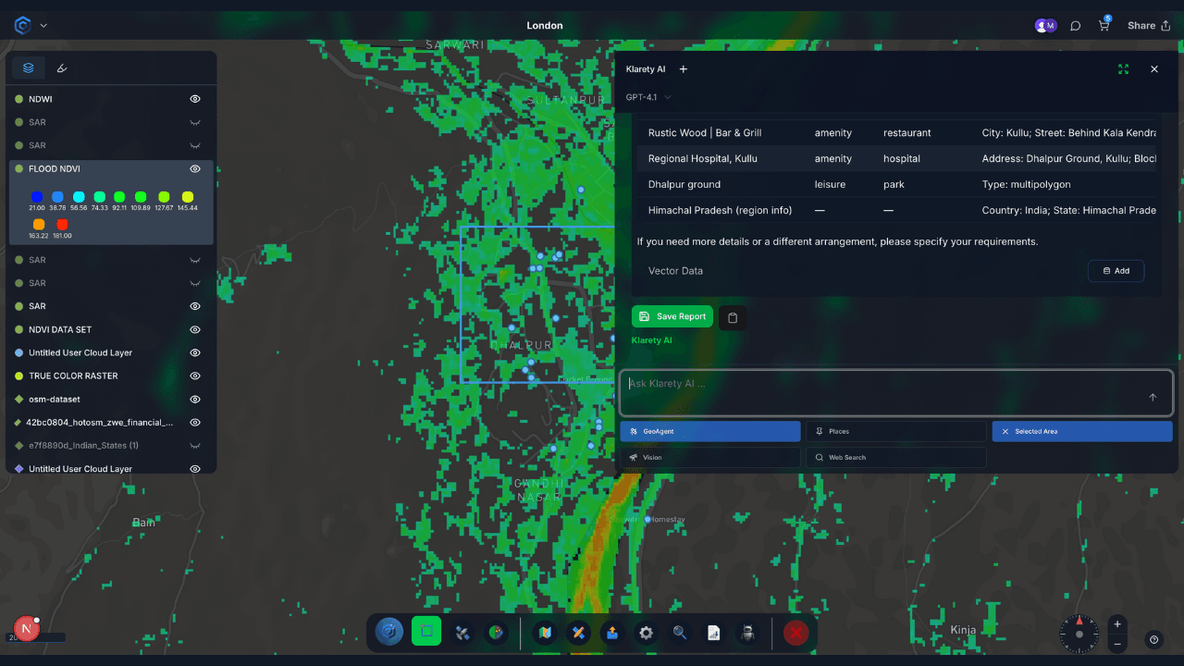
Task: Click the magnifier search icon in bottom toolbar
Action: [680, 633]
